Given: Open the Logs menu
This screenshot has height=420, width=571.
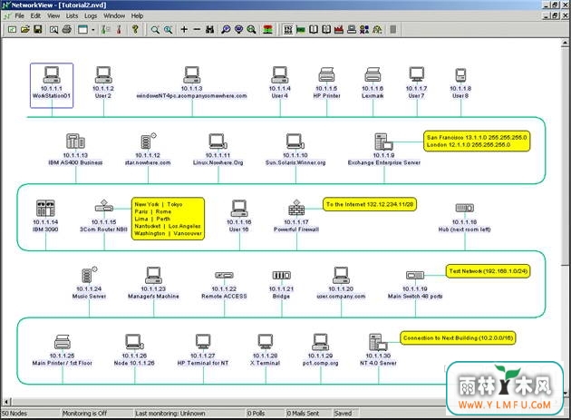Looking at the screenshot, I should 91,15.
